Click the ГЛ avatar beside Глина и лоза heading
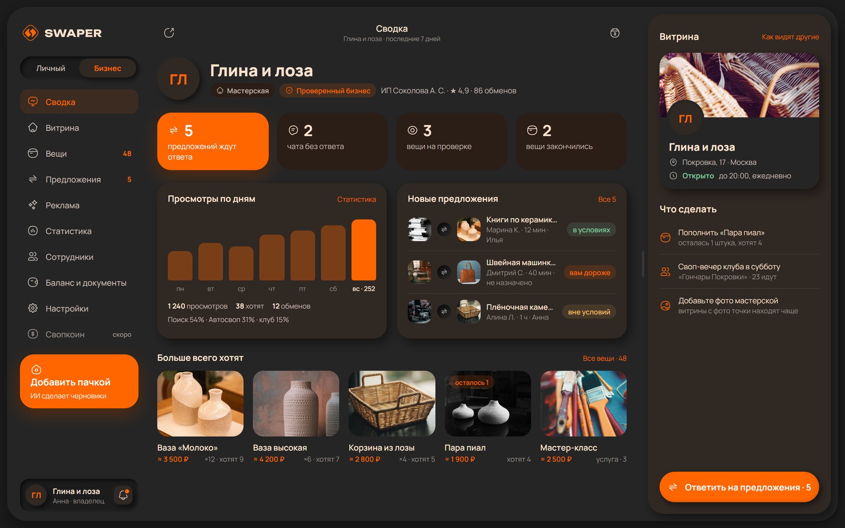 point(178,79)
